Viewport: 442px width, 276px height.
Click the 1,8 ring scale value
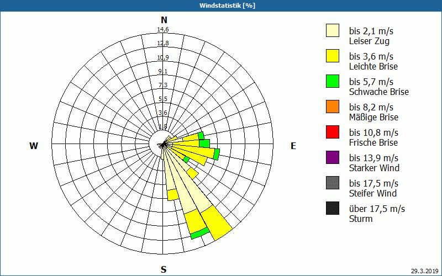pos(163,126)
